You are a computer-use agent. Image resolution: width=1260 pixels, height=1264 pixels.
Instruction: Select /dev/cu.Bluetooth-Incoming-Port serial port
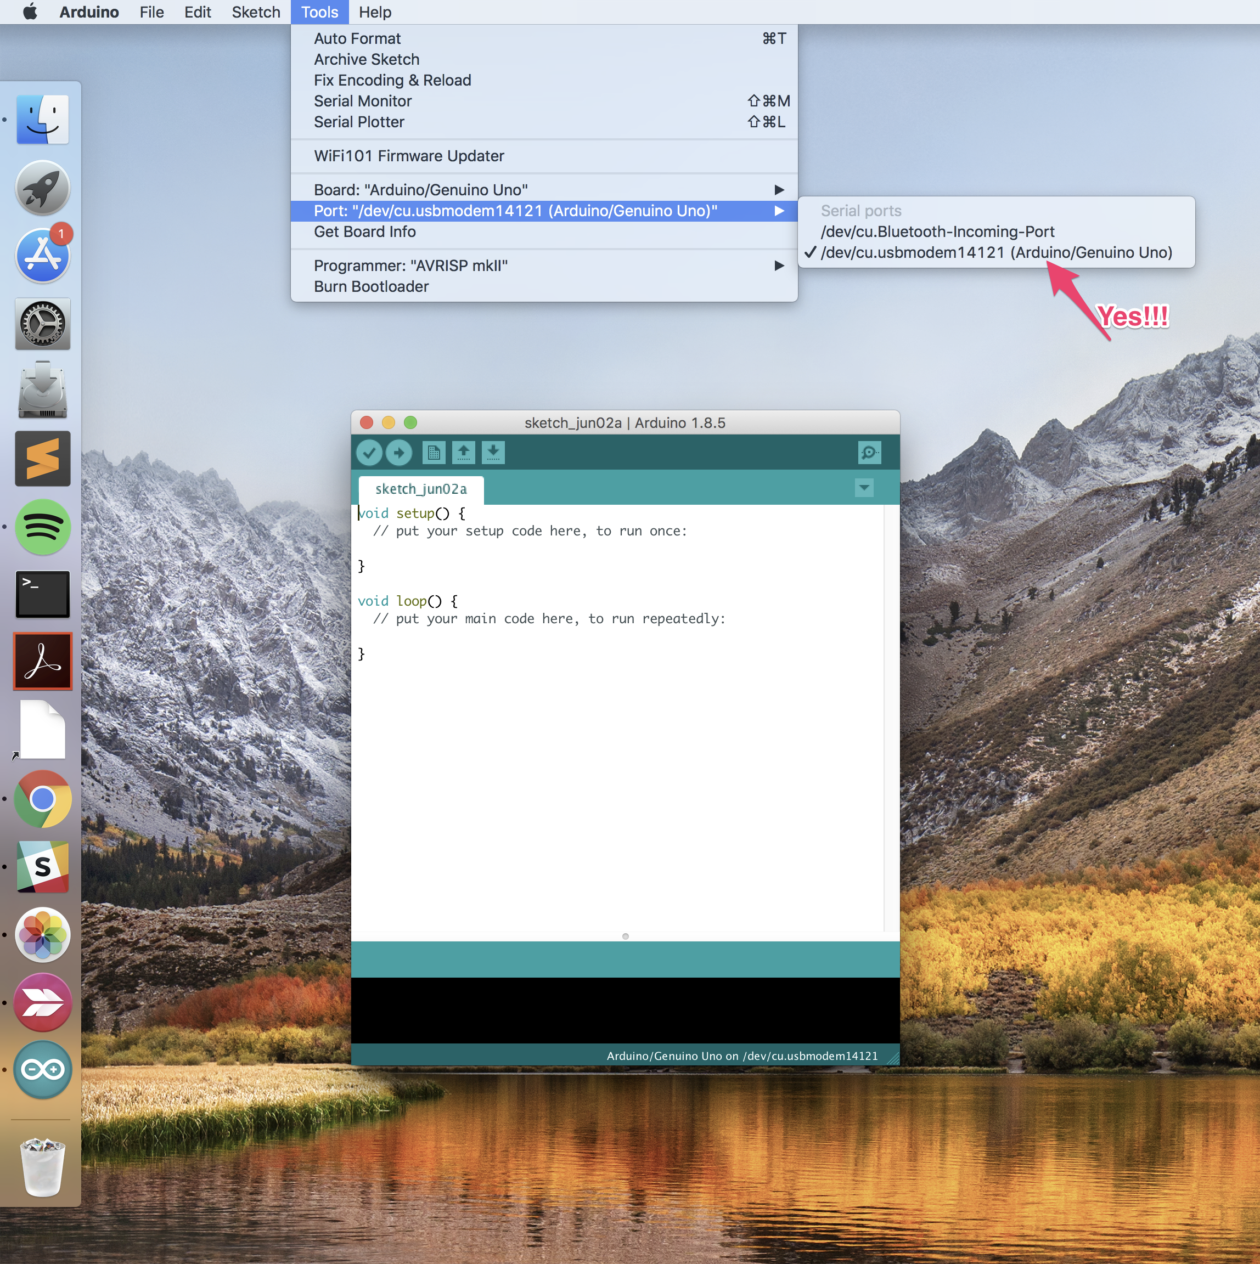click(x=996, y=232)
